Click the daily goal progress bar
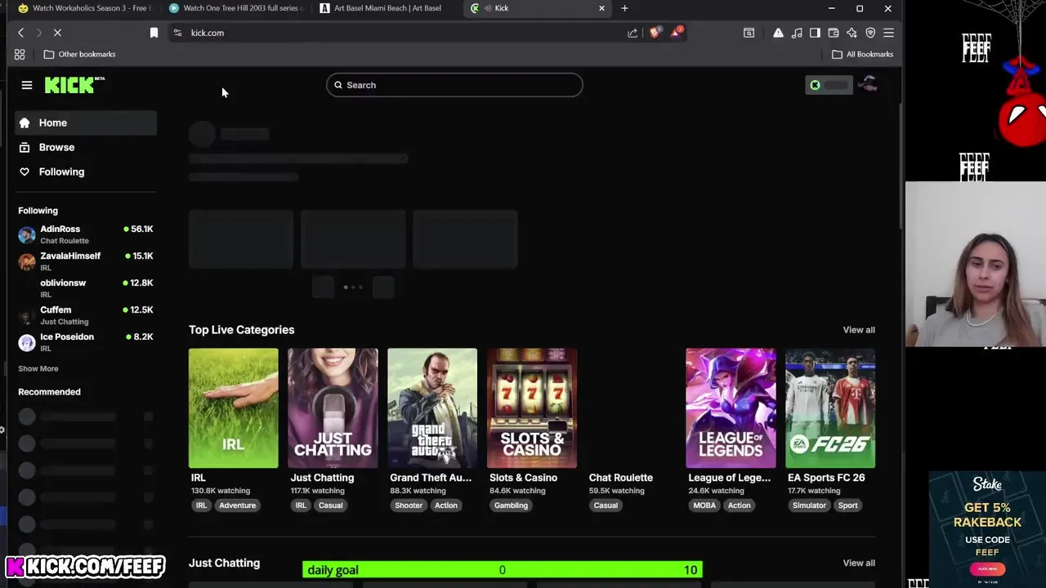Screen dimensions: 1046x588 pyautogui.click(x=502, y=570)
